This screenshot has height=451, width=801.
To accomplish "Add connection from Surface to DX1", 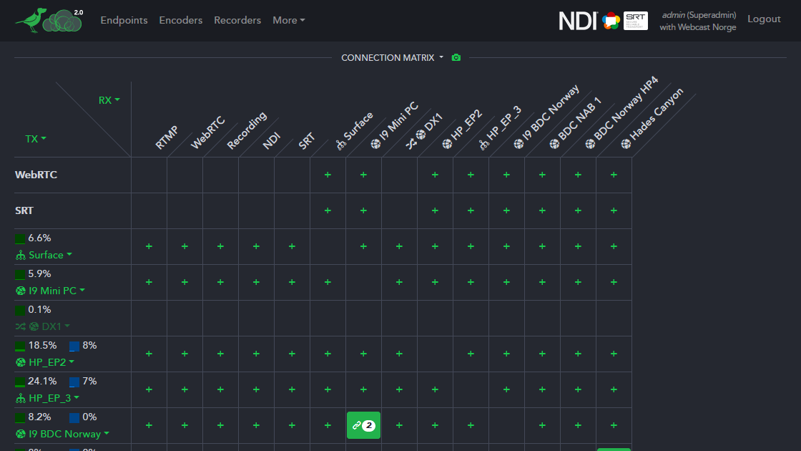I will pos(400,246).
